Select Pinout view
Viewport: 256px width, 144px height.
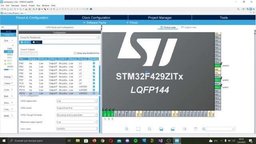[168, 28]
